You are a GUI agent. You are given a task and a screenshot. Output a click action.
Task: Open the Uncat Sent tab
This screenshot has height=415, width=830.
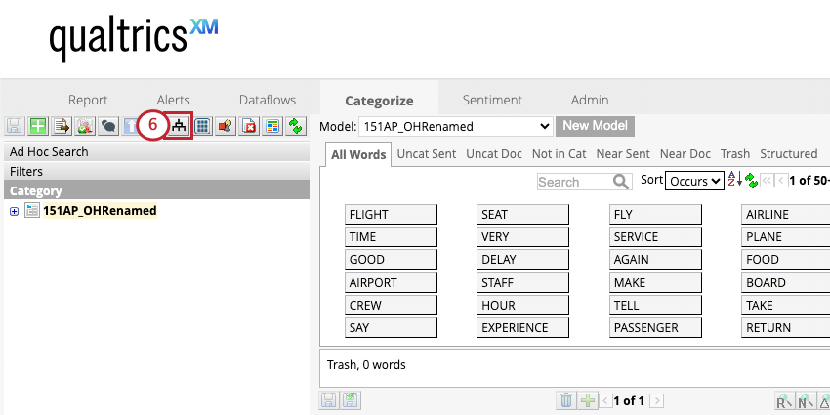425,154
